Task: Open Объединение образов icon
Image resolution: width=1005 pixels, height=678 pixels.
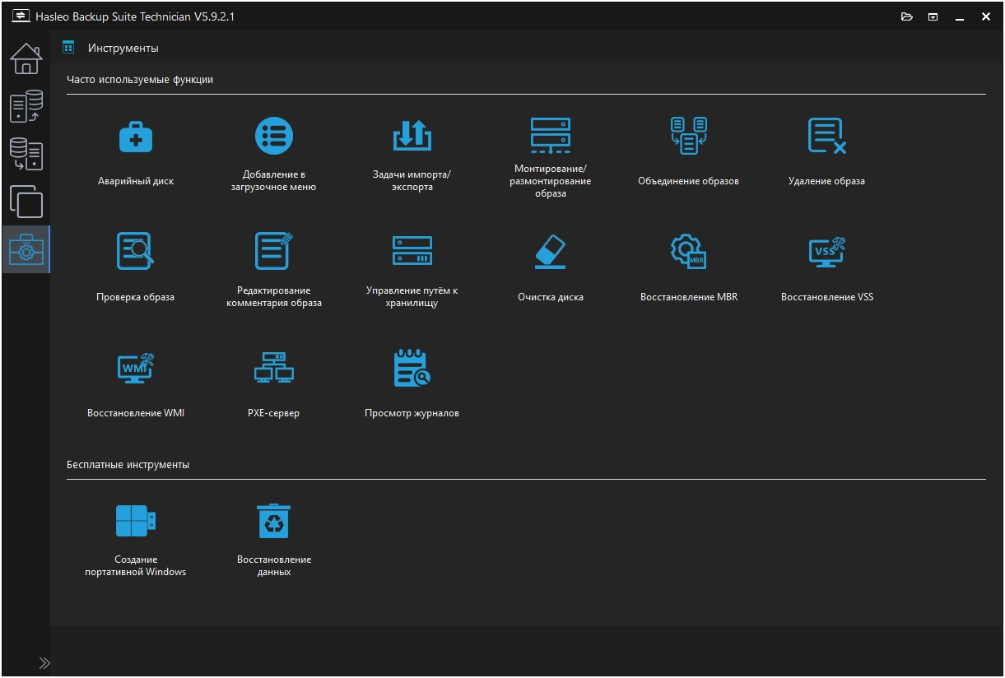Action: coord(689,135)
